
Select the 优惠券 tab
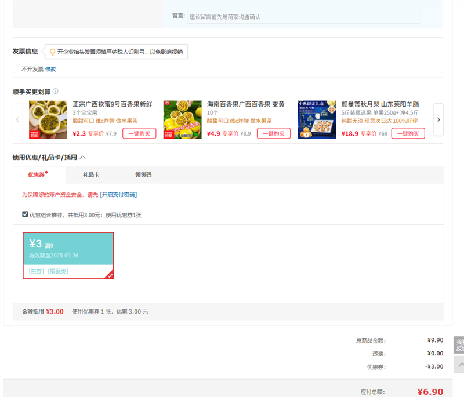pyautogui.click(x=38, y=174)
